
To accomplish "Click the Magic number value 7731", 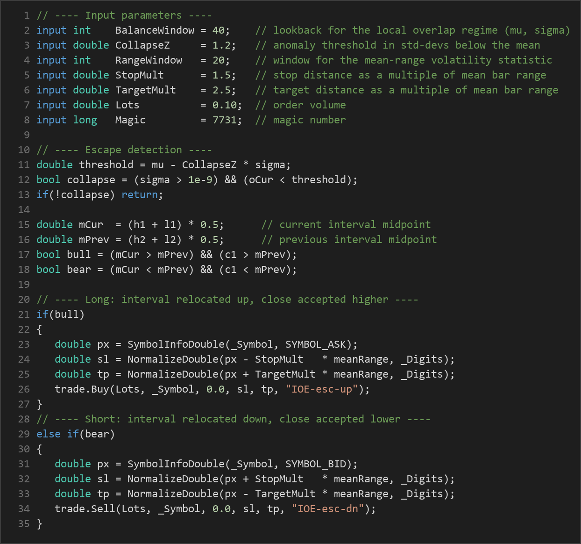I will (224, 120).
